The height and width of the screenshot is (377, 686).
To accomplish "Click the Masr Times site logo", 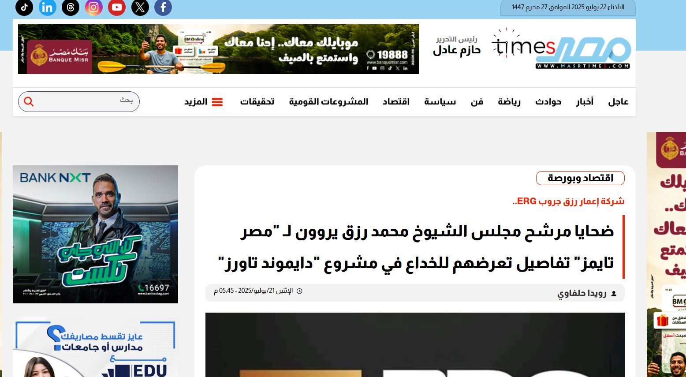I will [x=561, y=49].
